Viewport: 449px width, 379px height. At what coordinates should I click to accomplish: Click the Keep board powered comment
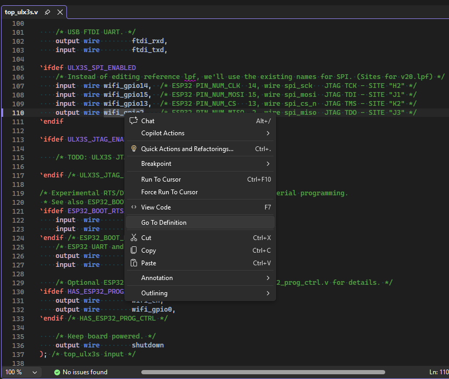pos(106,336)
